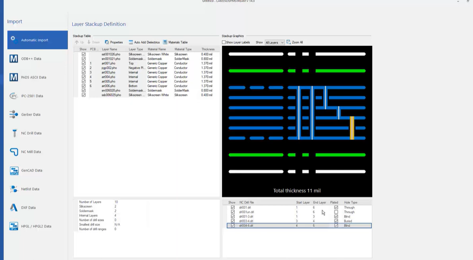Click the HPGL / HPGL2 Data icon
This screenshot has height=260, width=473.
(x=14, y=226)
